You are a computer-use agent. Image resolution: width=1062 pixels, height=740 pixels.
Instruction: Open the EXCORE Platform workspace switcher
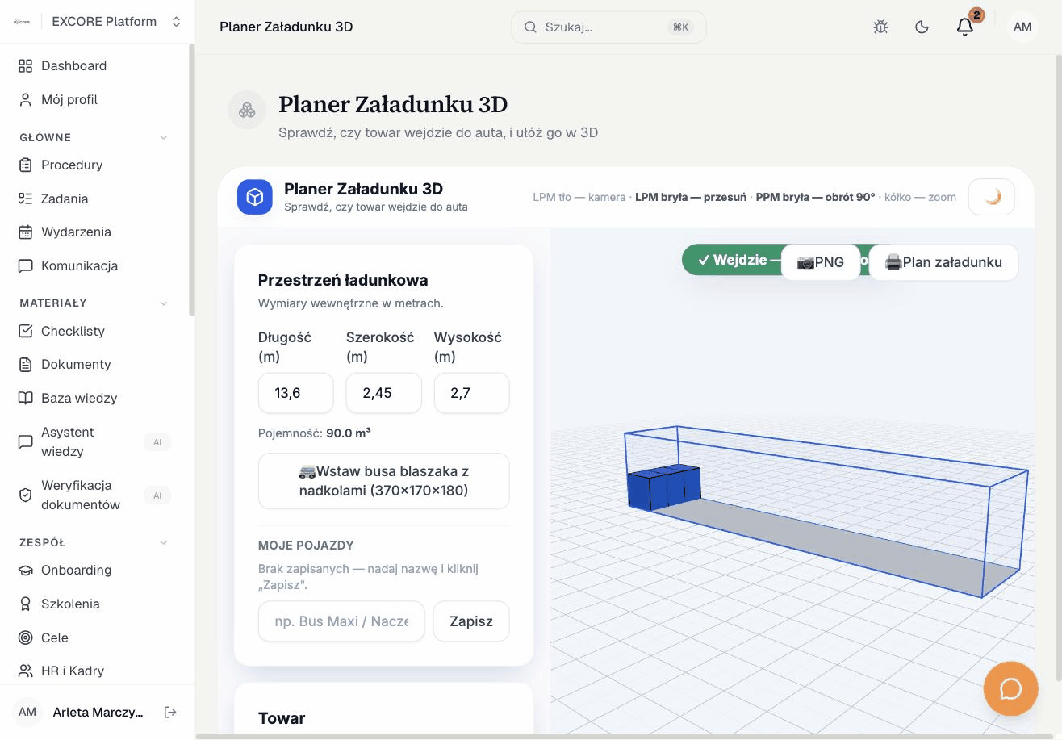pyautogui.click(x=97, y=22)
